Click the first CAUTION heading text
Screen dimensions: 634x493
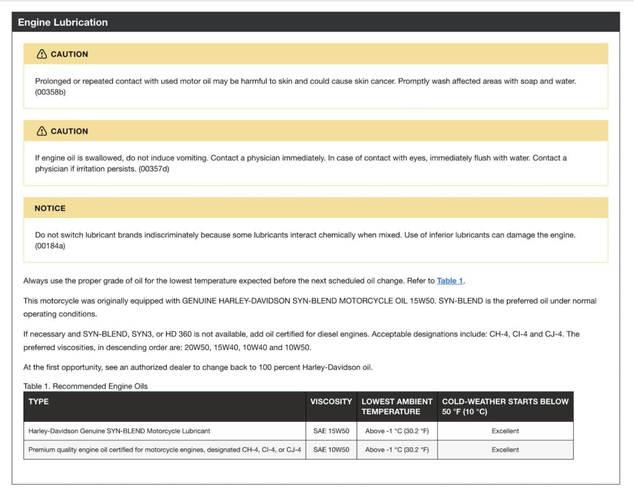(68, 54)
